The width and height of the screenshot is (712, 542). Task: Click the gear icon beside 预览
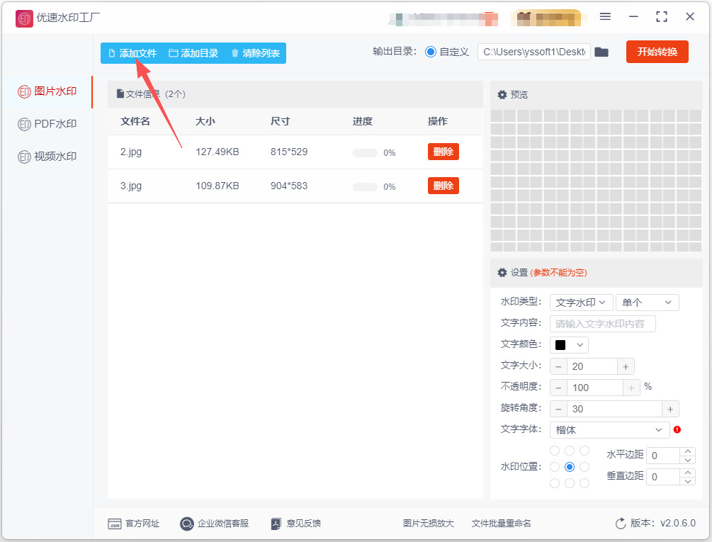[502, 94]
